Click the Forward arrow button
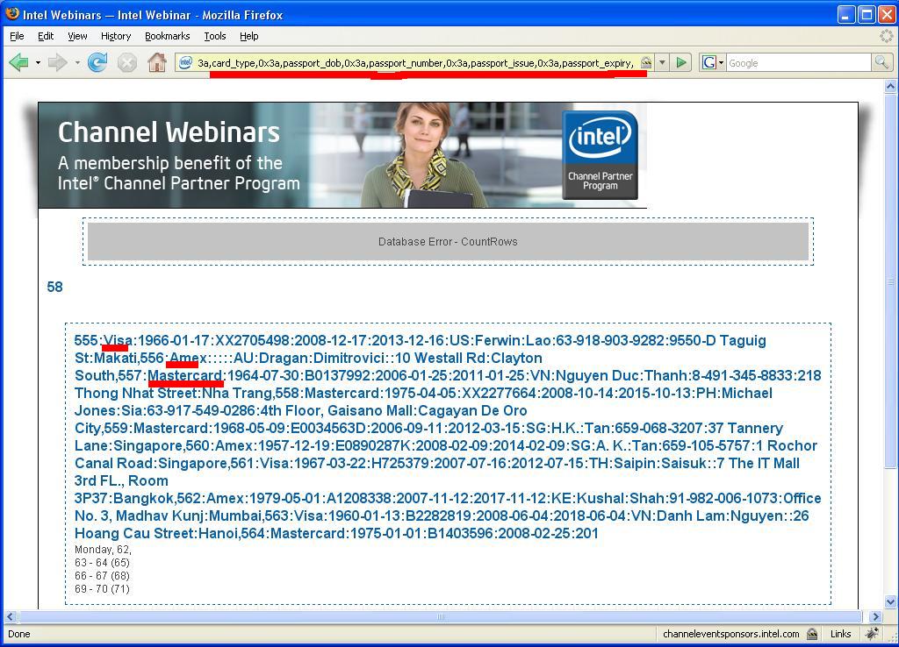This screenshot has width=899, height=647. click(57, 62)
